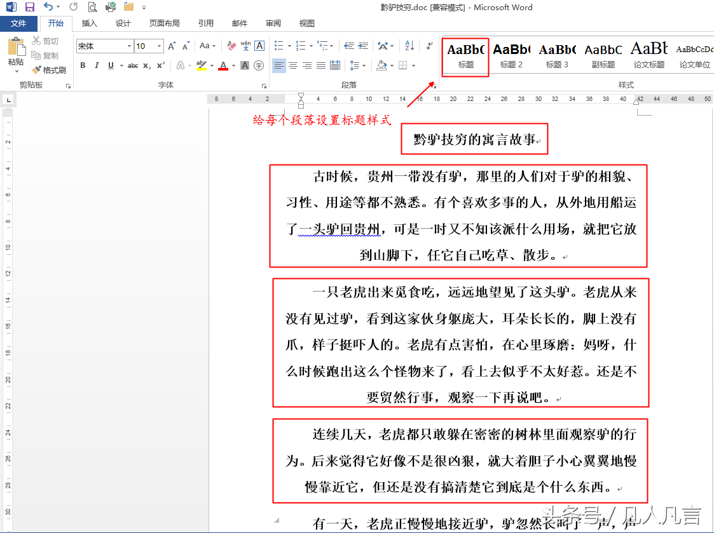Expand numbering list dropdown
The width and height of the screenshot is (714, 533).
pyautogui.click(x=311, y=46)
